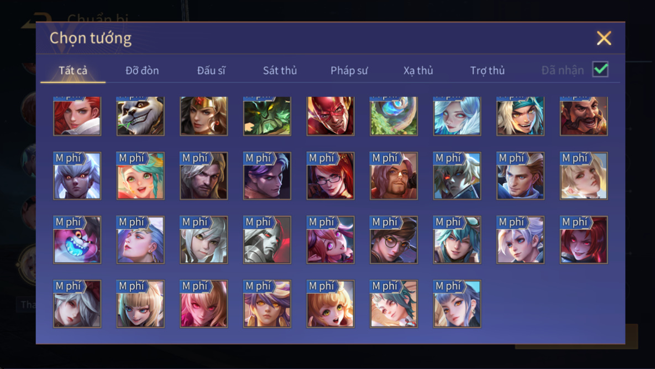The width and height of the screenshot is (655, 369).
Task: Toggle the Đã nhận checkbox
Action: [600, 69]
